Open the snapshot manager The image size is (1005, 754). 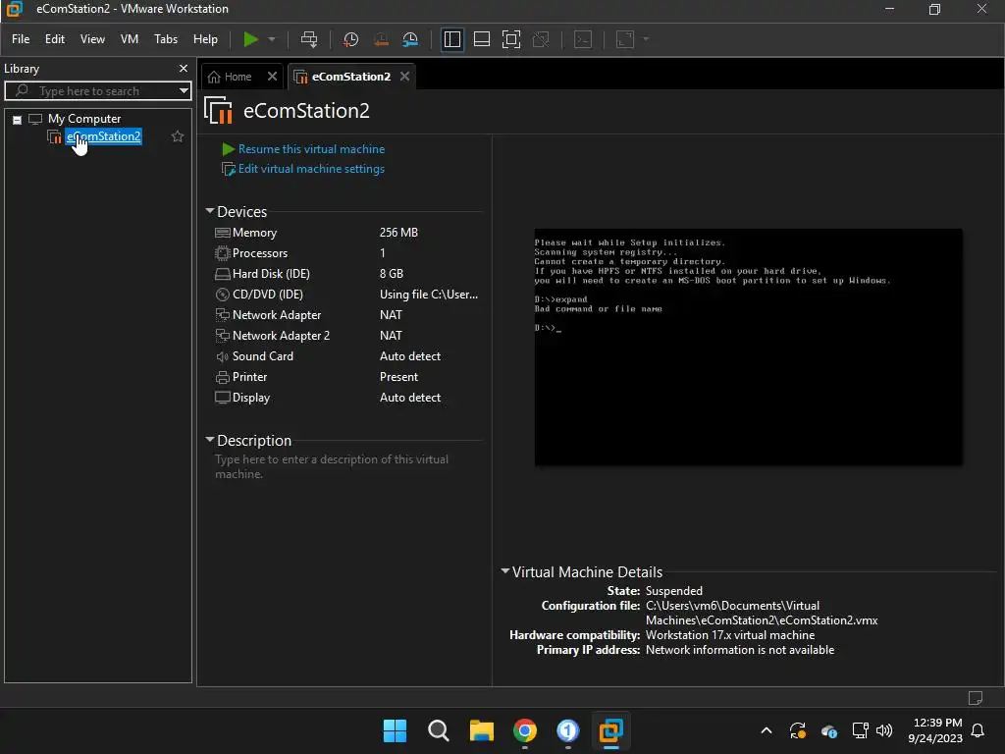410,39
